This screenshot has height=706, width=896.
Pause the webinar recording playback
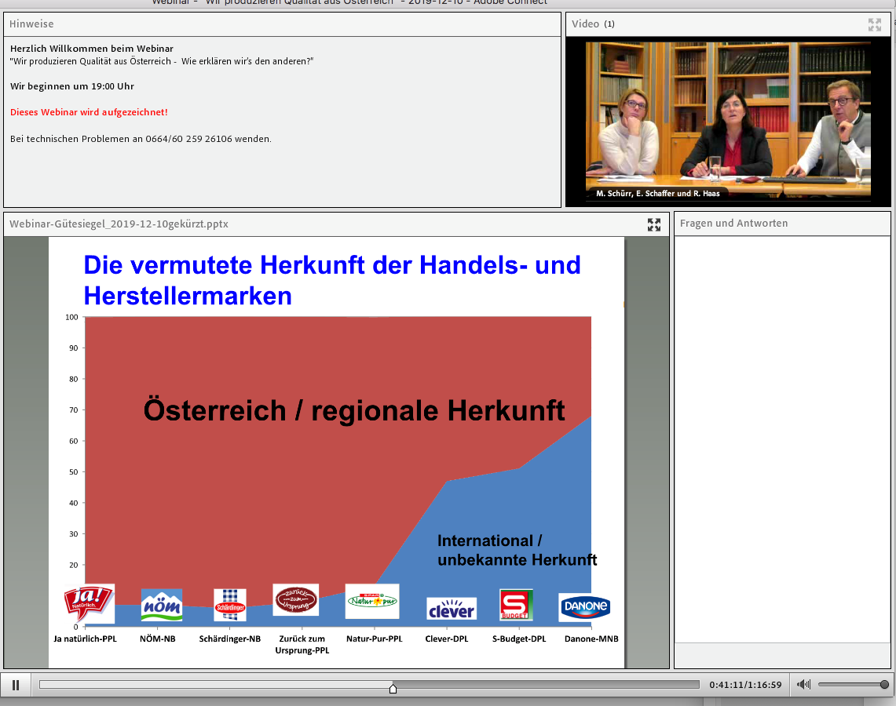pos(15,685)
